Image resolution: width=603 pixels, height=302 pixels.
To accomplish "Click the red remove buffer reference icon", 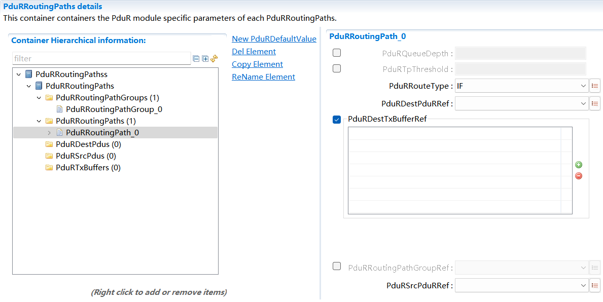I will click(x=578, y=176).
